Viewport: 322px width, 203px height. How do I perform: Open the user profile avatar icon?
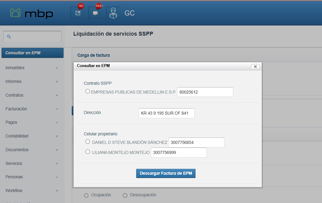click(113, 13)
